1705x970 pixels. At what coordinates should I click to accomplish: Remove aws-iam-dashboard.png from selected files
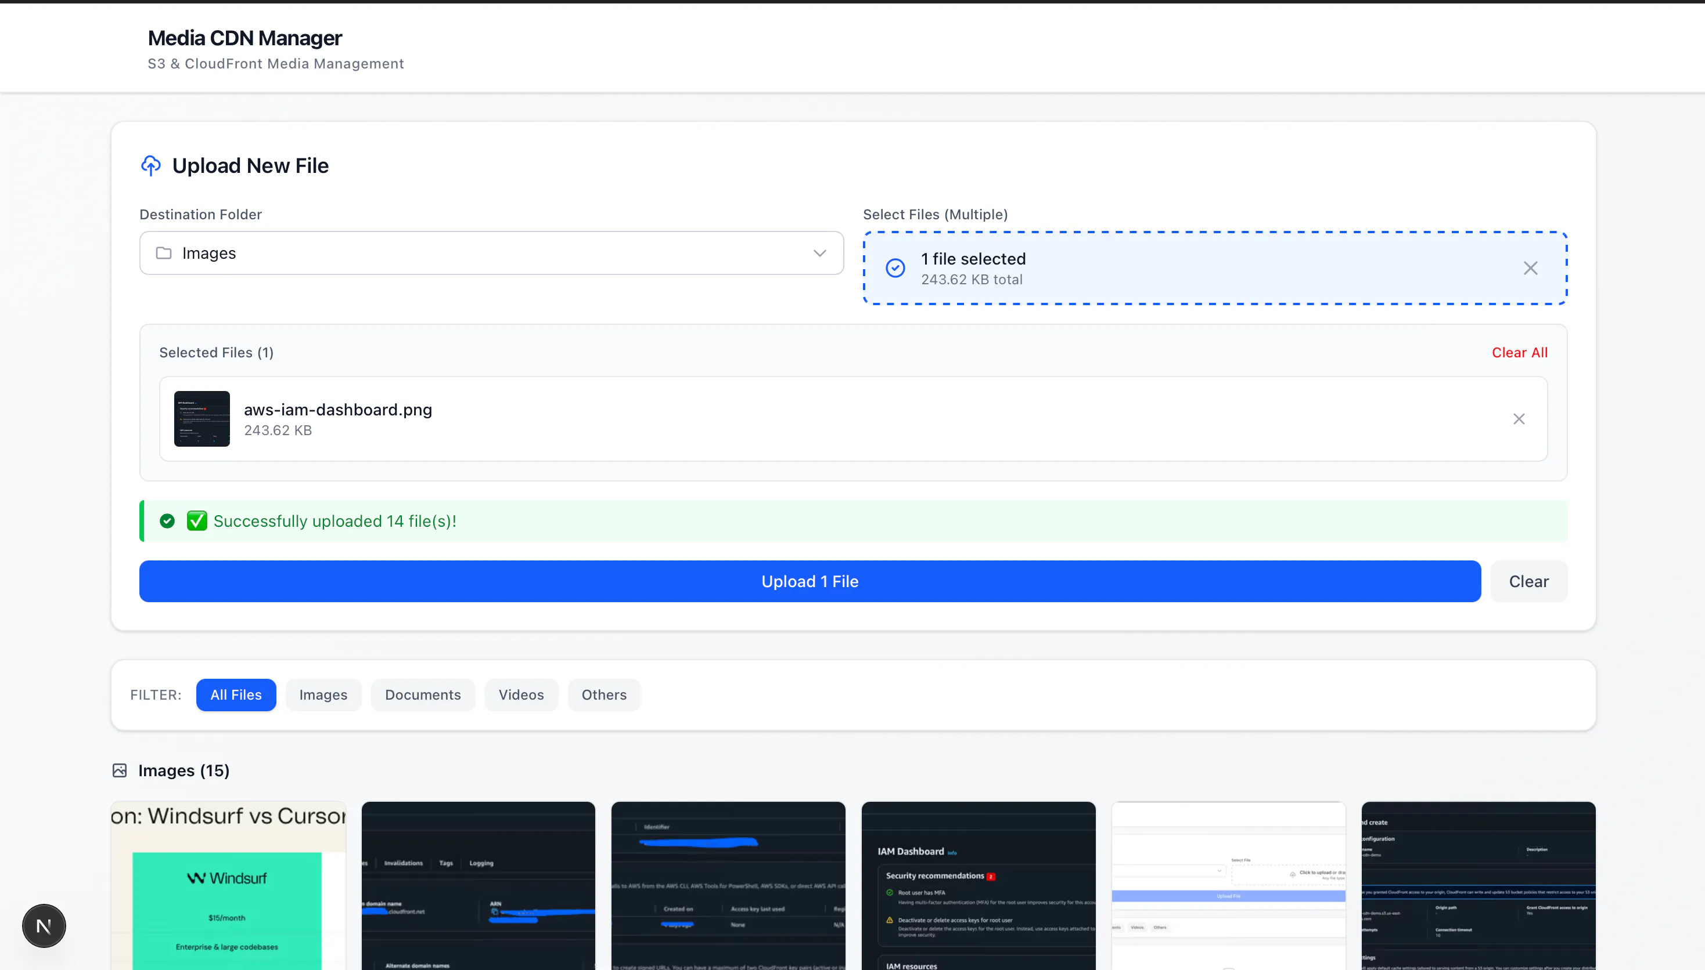point(1520,418)
